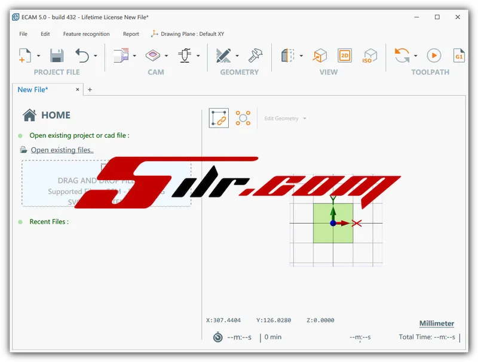This screenshot has width=478, height=362.
Task: Close the New File* tab
Action: [78, 89]
